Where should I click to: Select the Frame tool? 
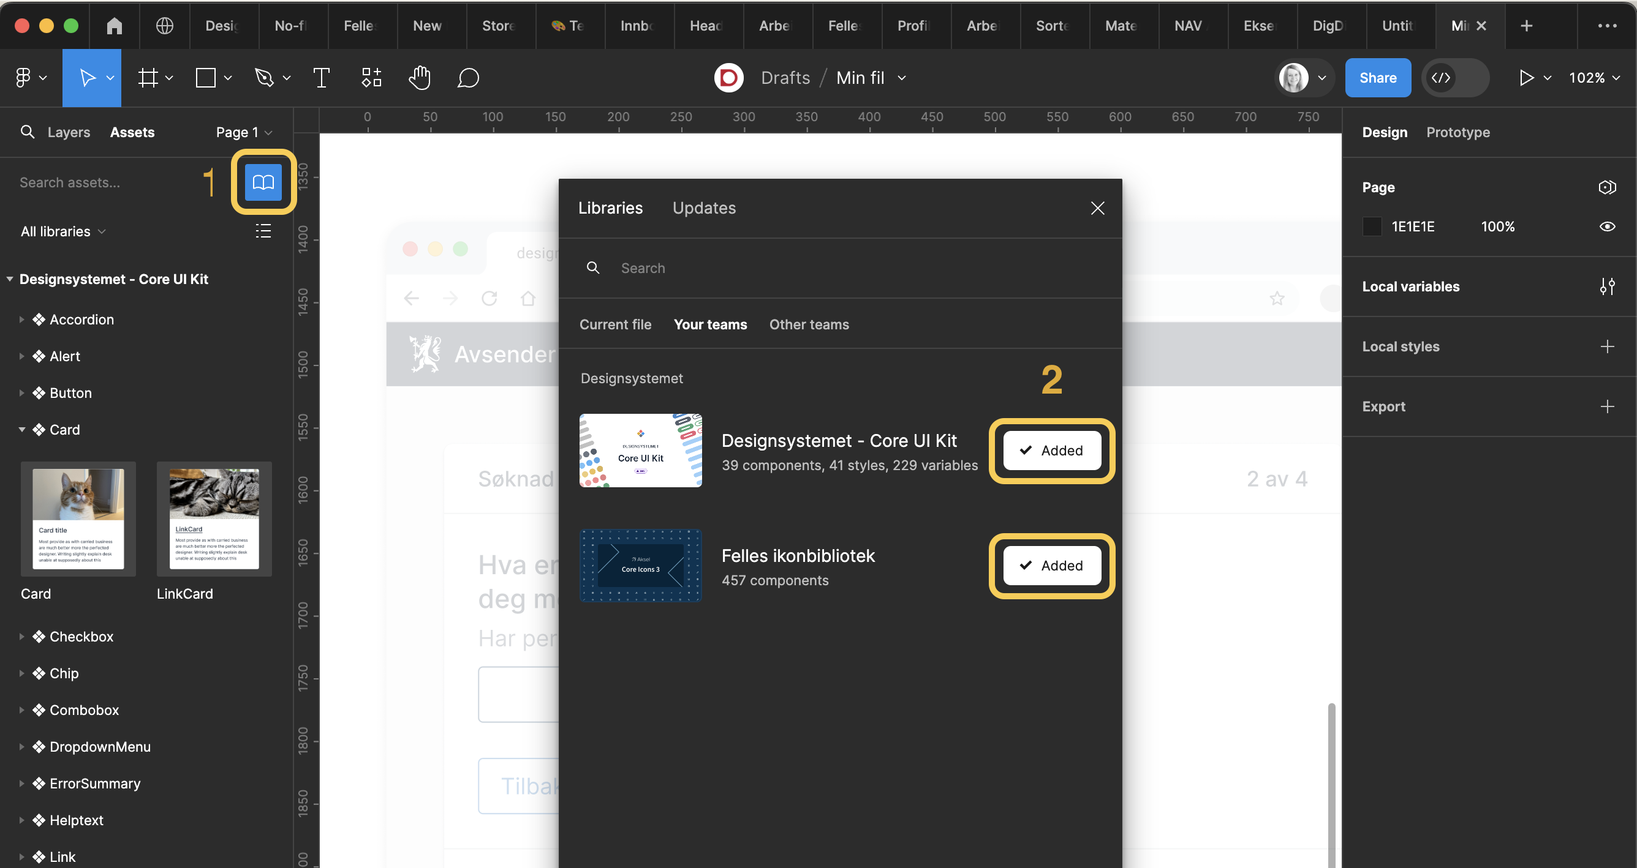coord(148,78)
